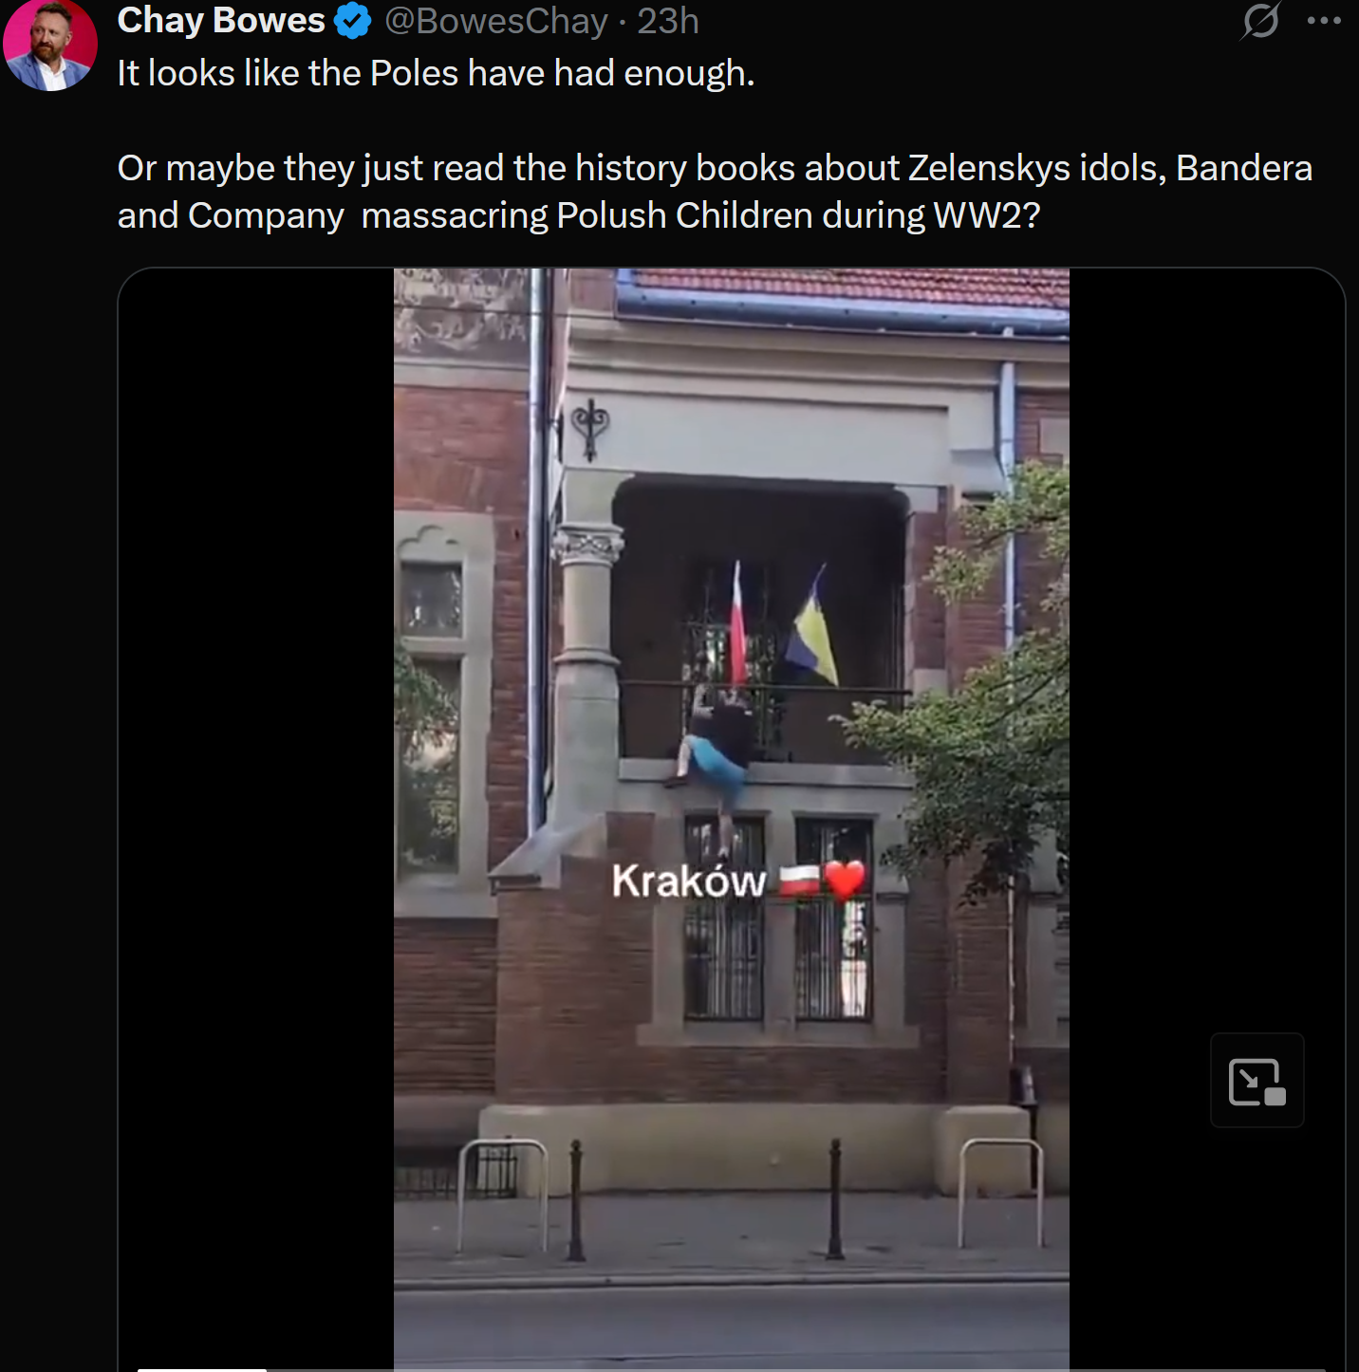The image size is (1359, 1372).
Task: Click the Kraków caption in the video
Action: coord(689,881)
